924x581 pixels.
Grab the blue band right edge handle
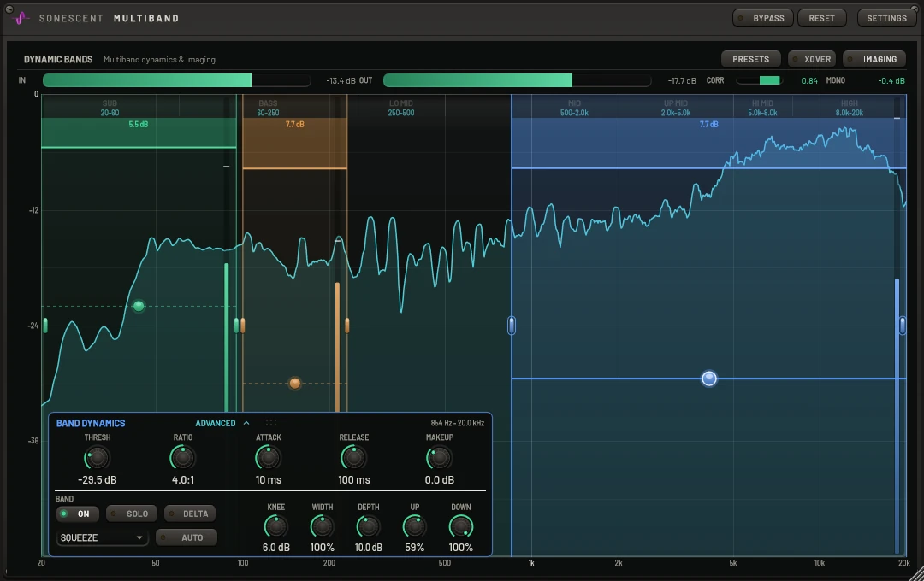903,325
